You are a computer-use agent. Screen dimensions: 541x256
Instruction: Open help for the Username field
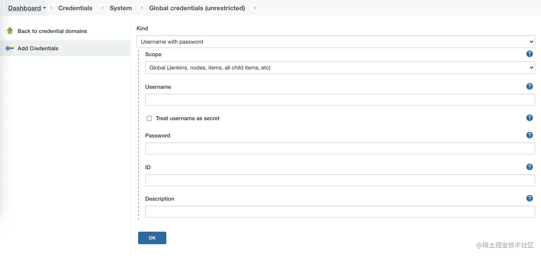click(x=530, y=87)
